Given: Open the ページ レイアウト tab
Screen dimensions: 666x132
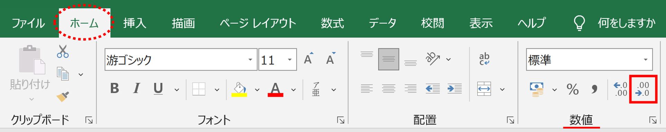Looking at the screenshot, I should [x=258, y=23].
